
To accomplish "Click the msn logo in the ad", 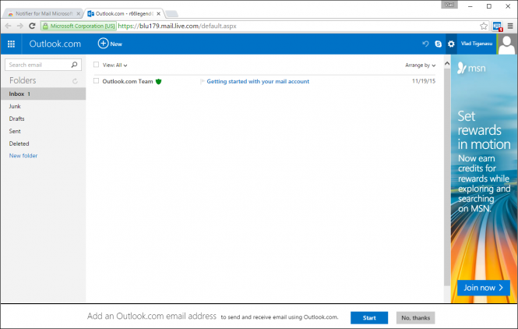I will pos(471,69).
